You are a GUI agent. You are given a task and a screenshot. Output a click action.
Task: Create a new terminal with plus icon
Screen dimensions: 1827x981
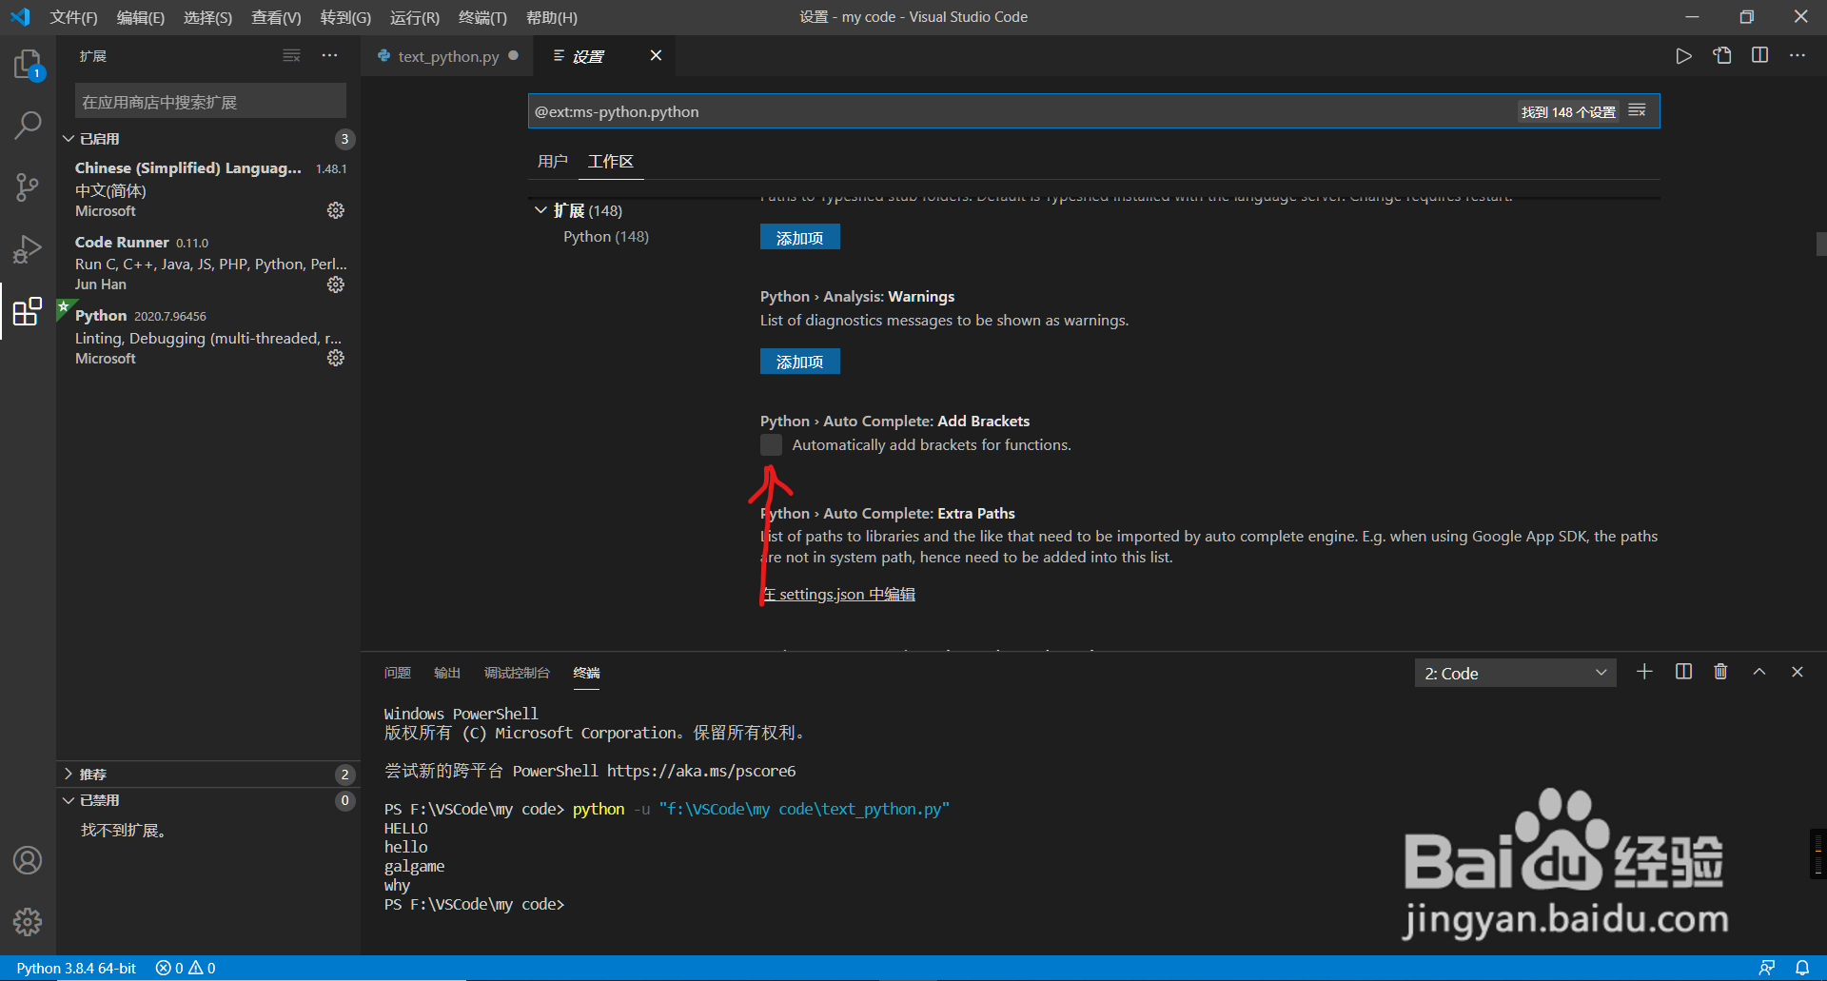[x=1644, y=672]
